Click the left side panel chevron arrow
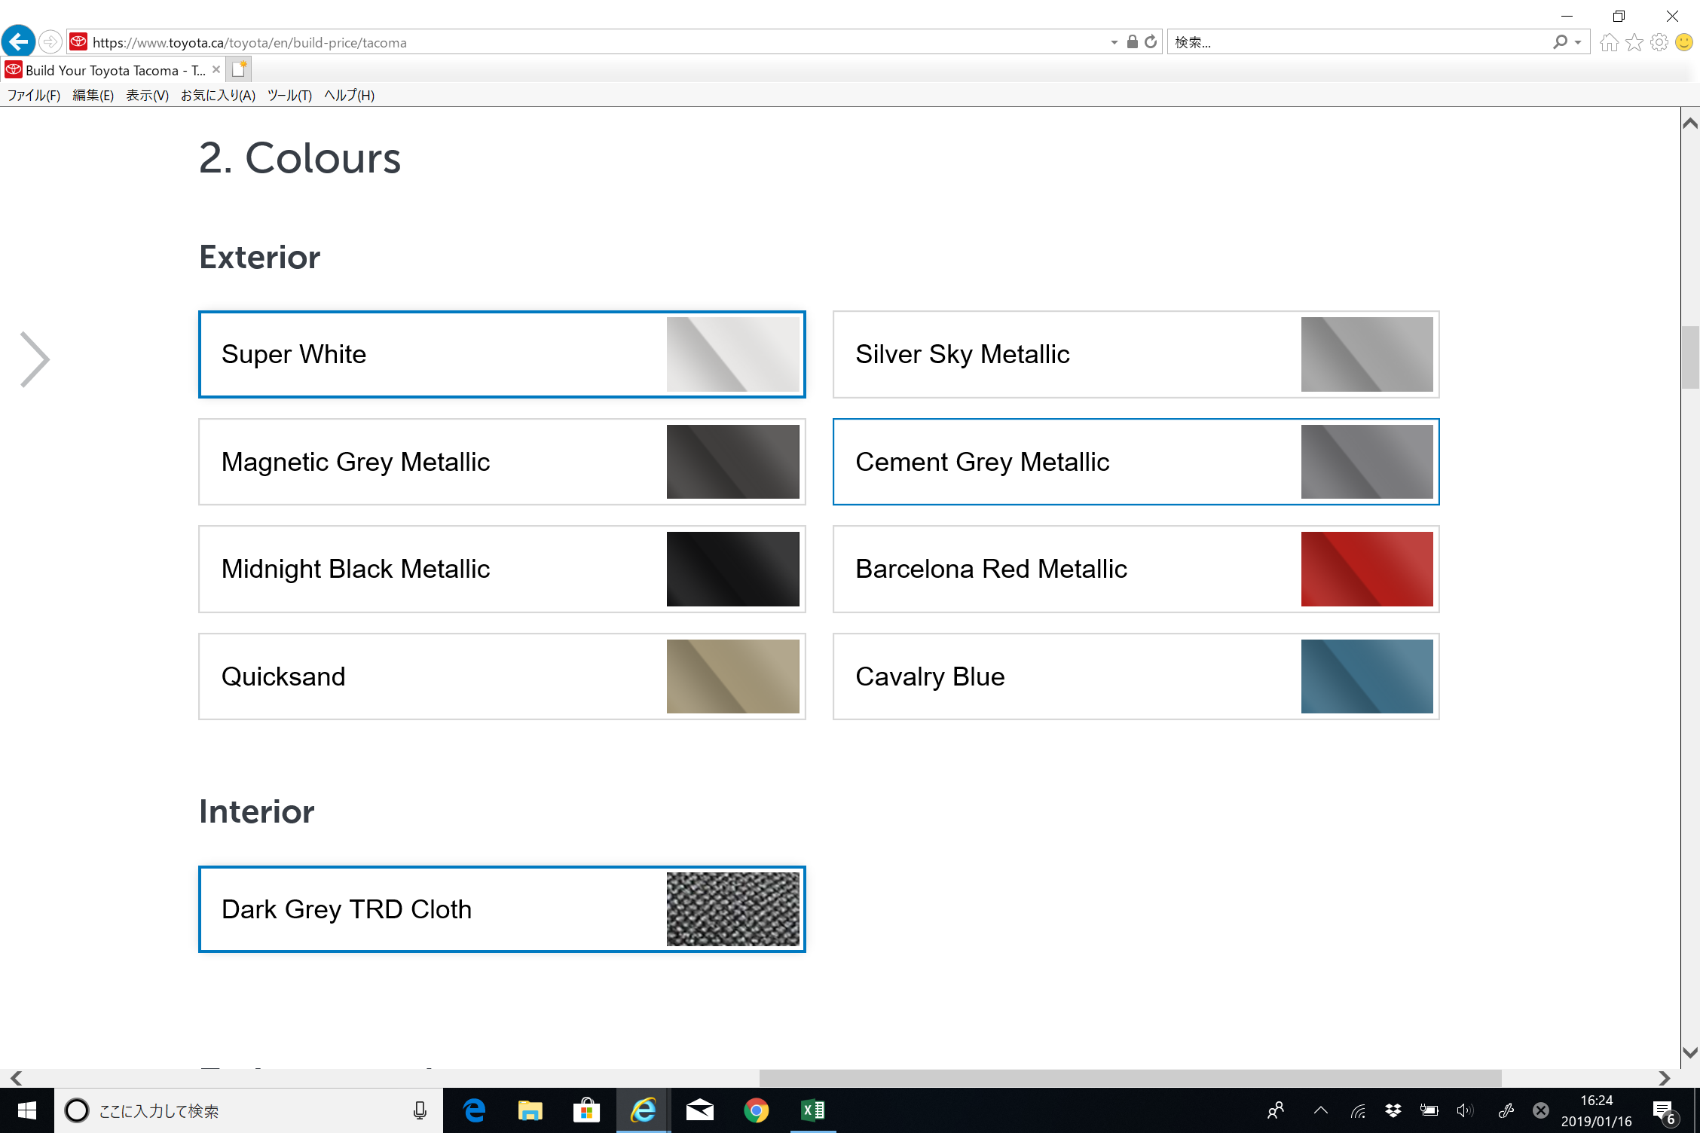The width and height of the screenshot is (1700, 1133). [35, 359]
